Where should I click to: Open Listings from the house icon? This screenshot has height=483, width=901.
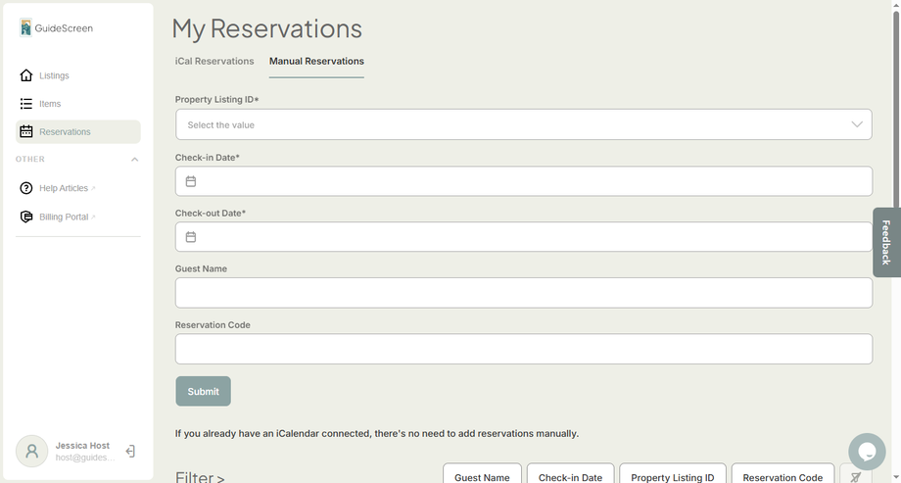(25, 75)
